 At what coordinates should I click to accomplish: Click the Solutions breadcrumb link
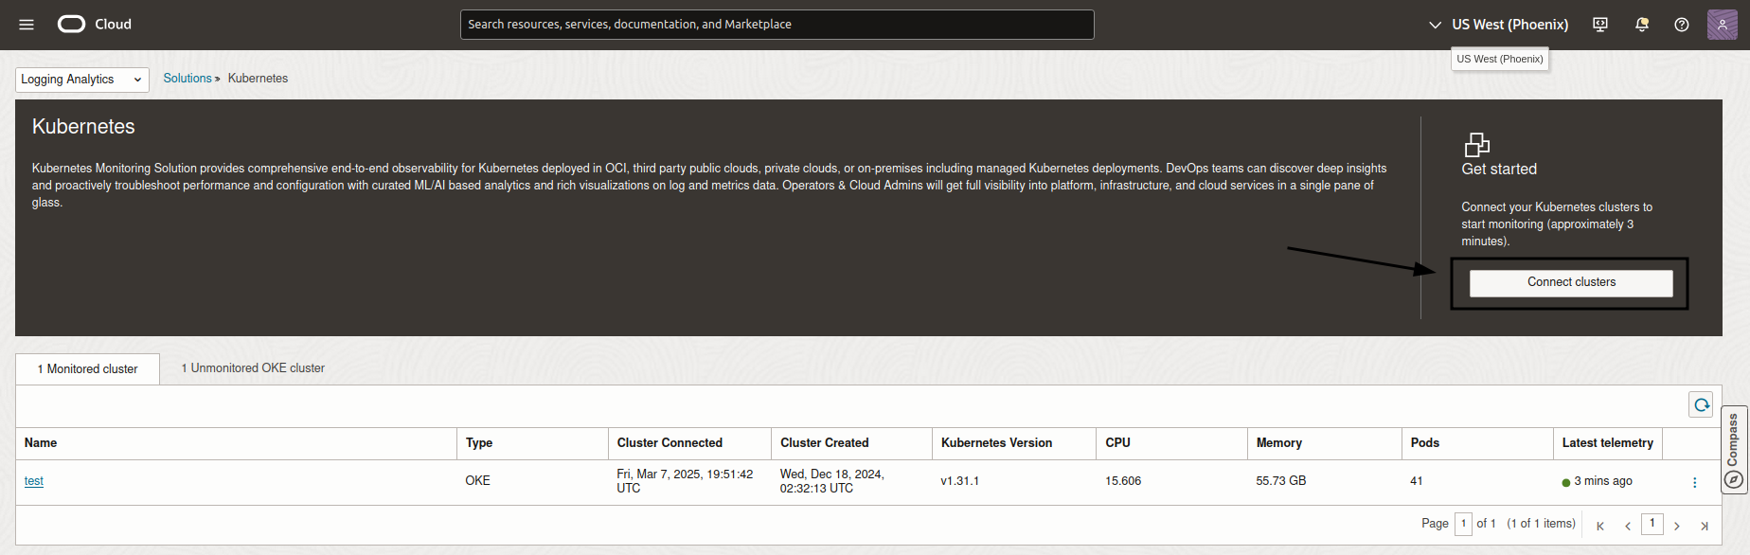pos(187,79)
